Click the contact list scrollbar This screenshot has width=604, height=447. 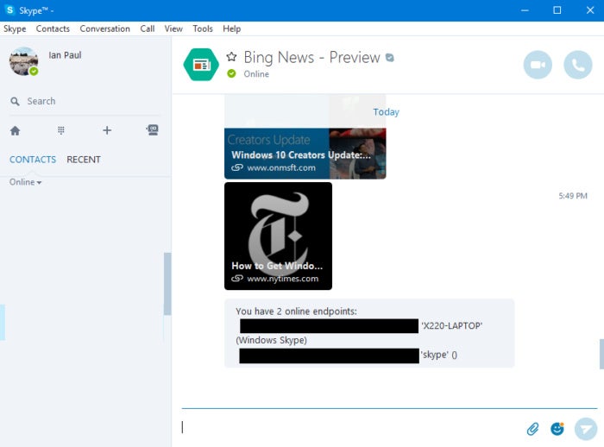click(x=167, y=284)
